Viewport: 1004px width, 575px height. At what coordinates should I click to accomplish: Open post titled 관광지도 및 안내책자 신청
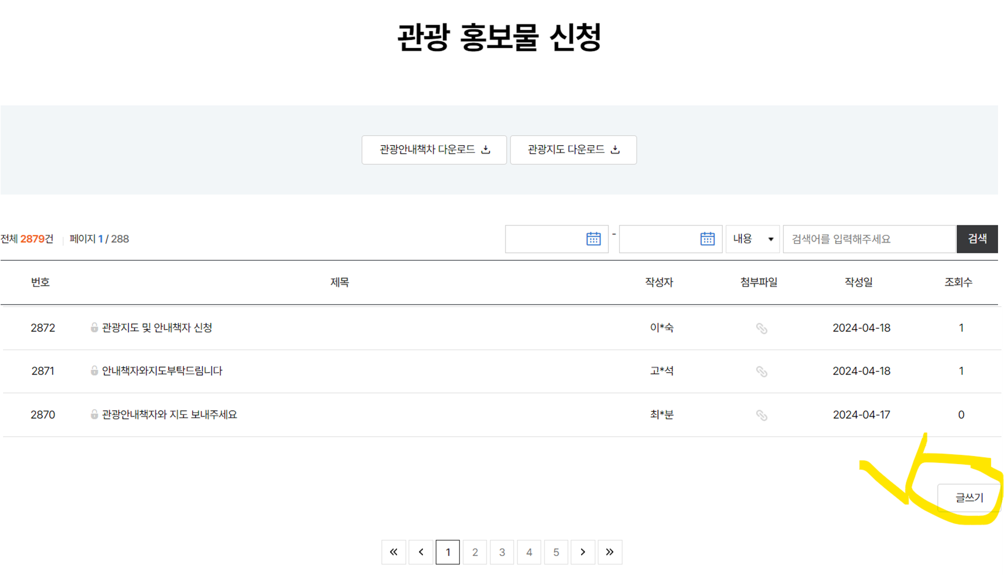(x=157, y=328)
